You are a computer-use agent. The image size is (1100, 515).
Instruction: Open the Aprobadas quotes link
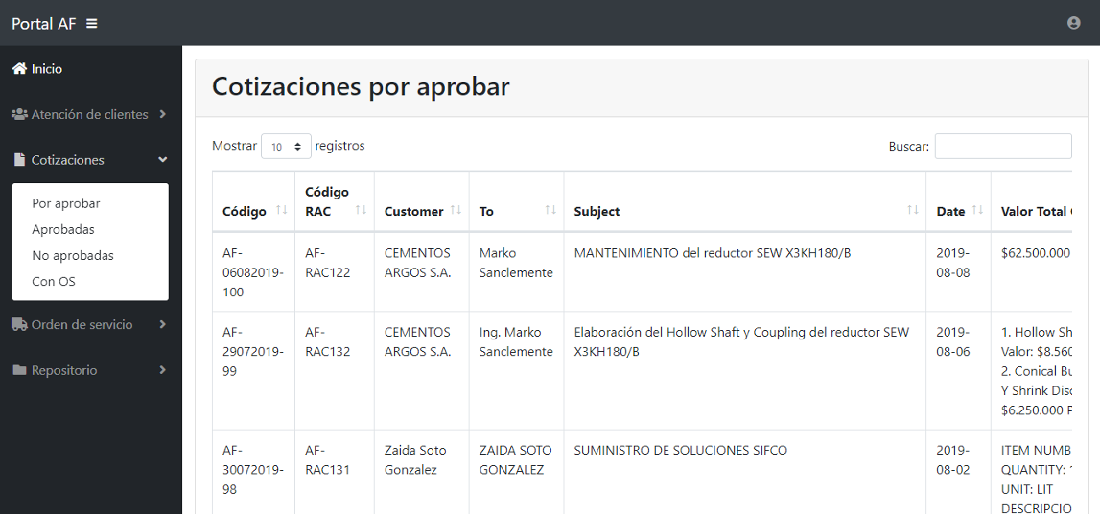[63, 230]
